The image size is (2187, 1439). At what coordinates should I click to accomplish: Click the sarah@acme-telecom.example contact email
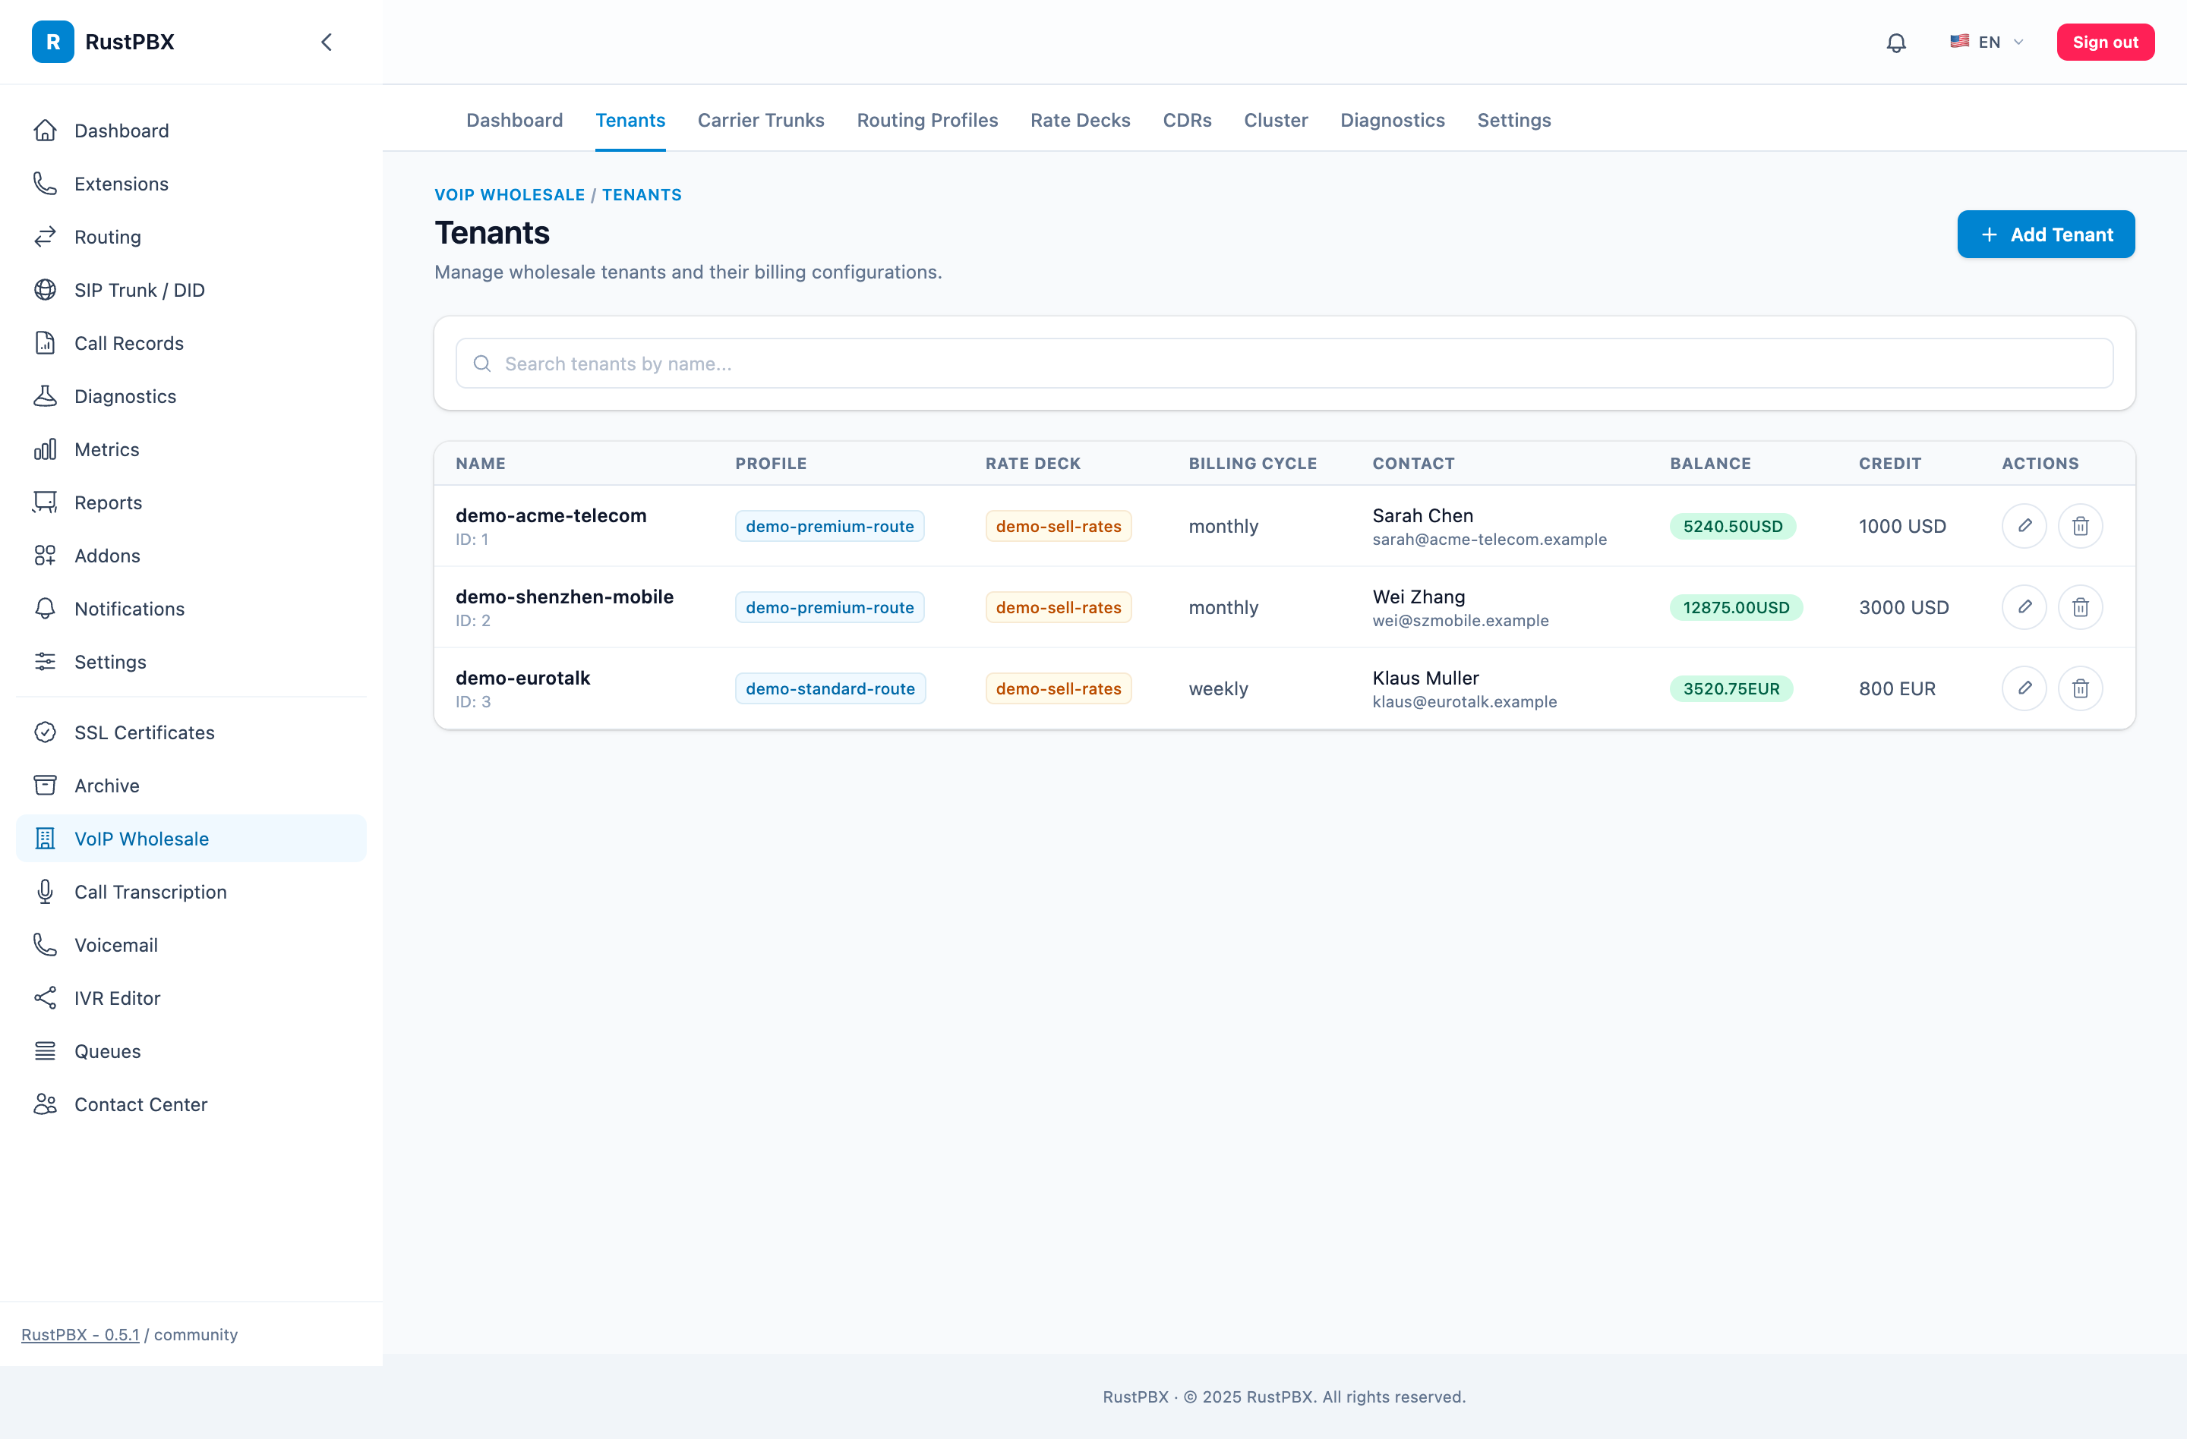tap(1488, 539)
